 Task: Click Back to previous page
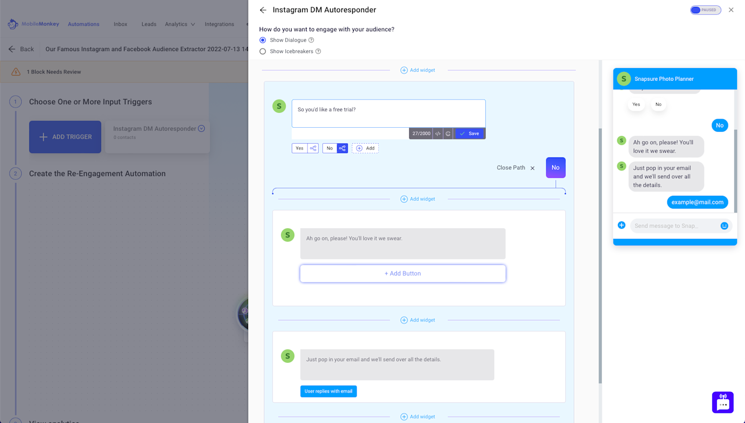tap(21, 49)
